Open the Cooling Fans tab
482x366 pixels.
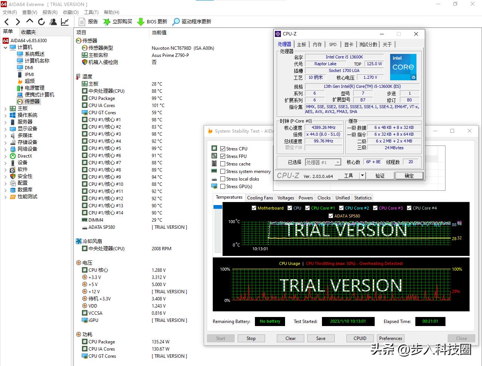[x=260, y=198]
